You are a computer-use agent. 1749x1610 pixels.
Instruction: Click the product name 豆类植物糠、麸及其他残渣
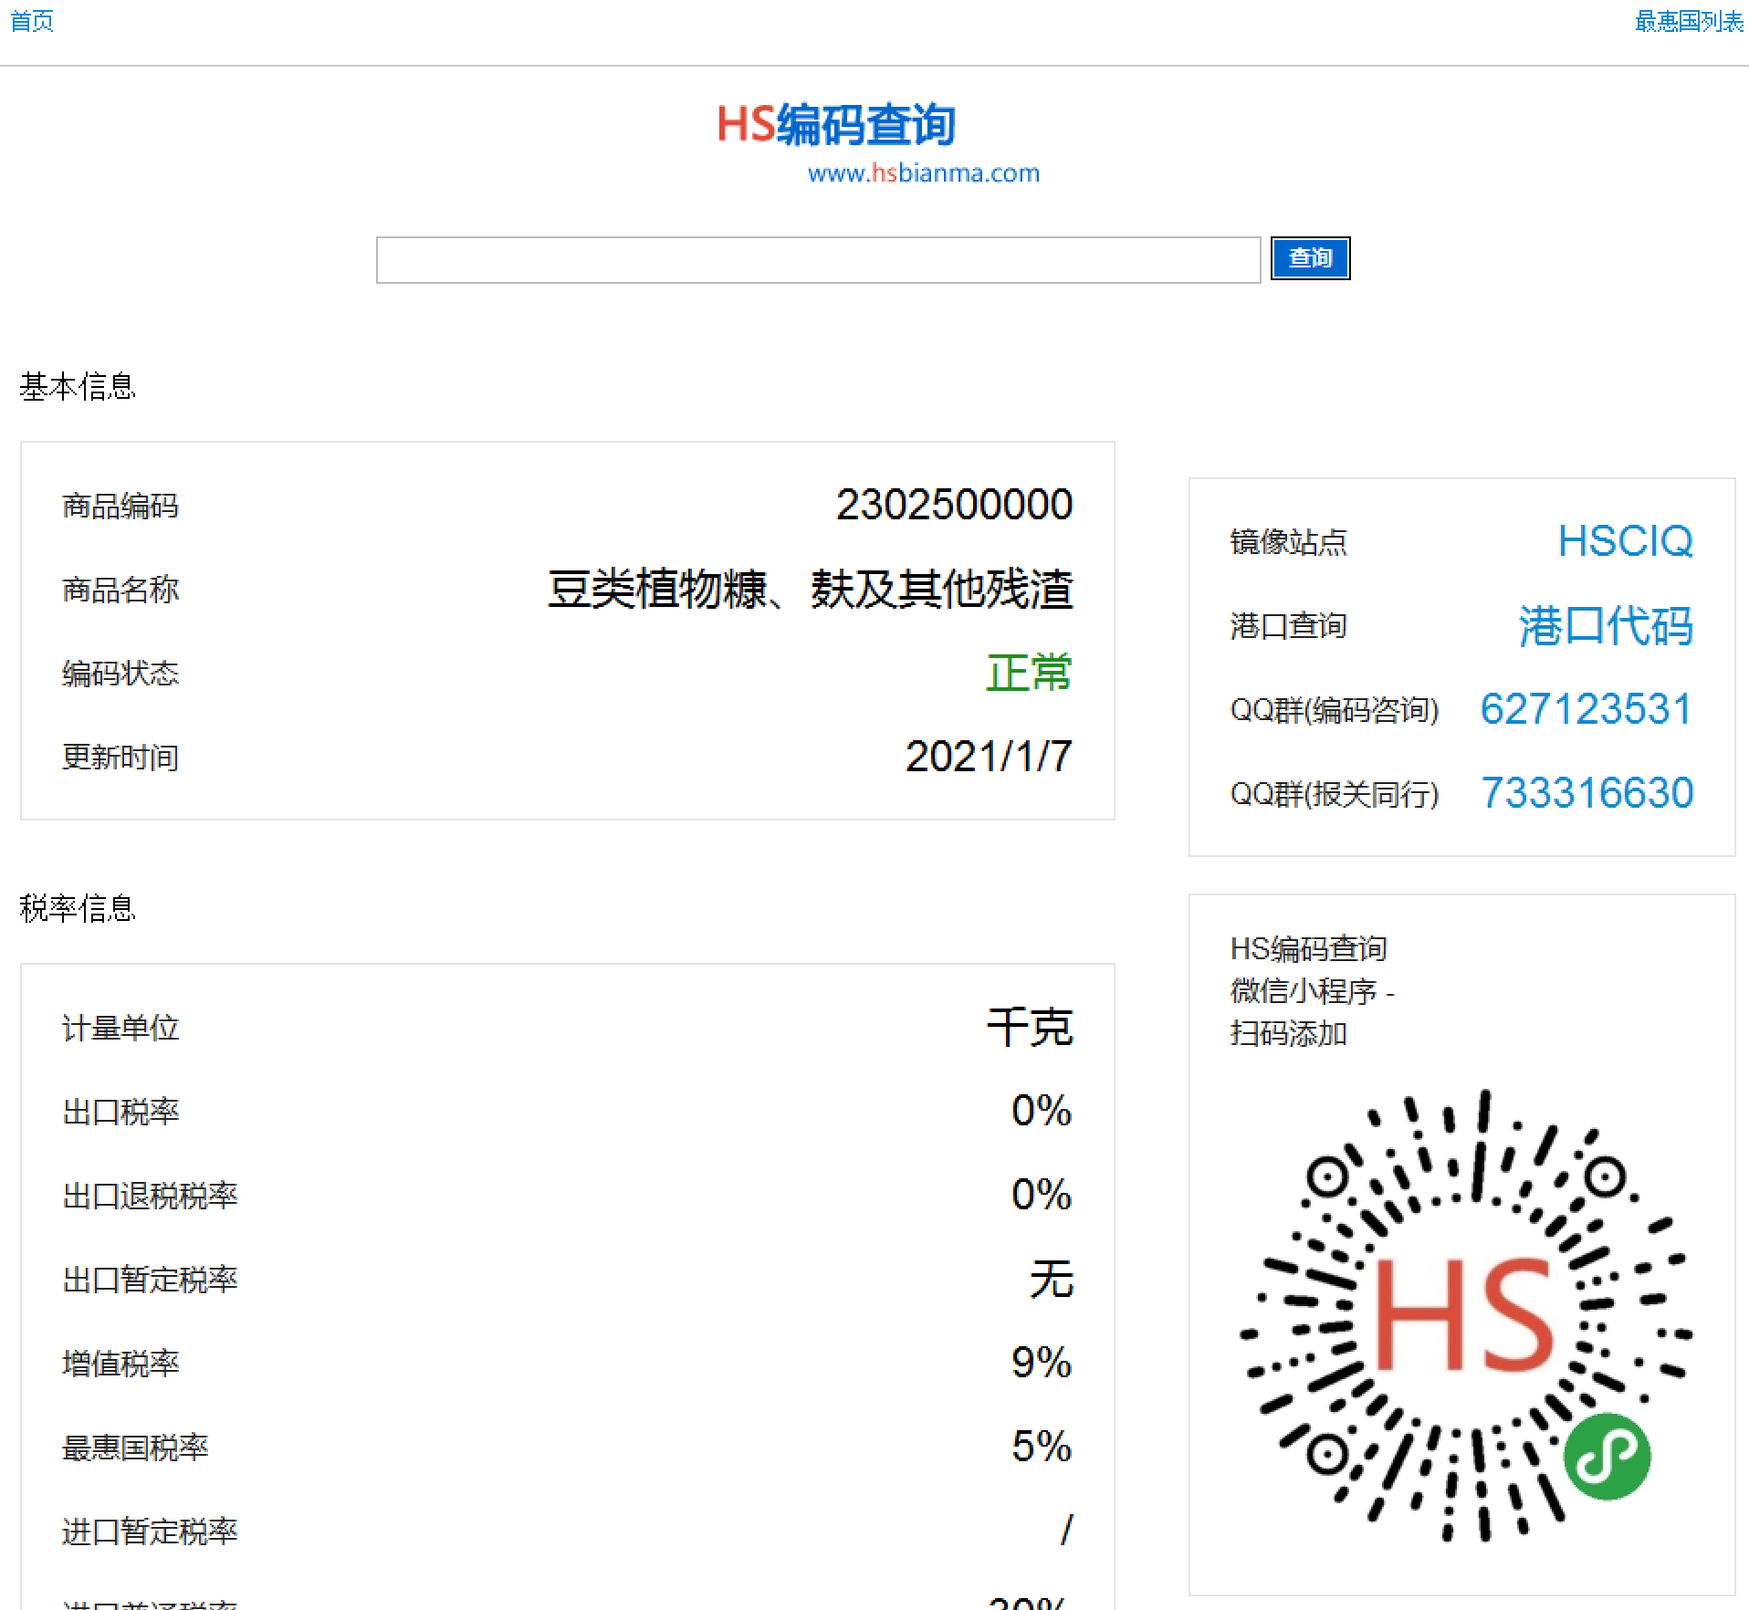click(x=810, y=589)
